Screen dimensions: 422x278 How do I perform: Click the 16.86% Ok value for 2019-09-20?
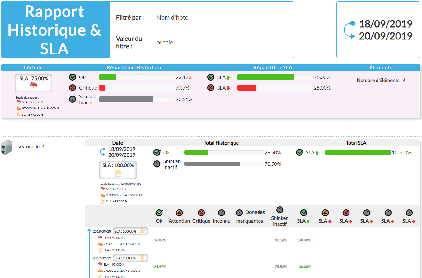pos(160,240)
